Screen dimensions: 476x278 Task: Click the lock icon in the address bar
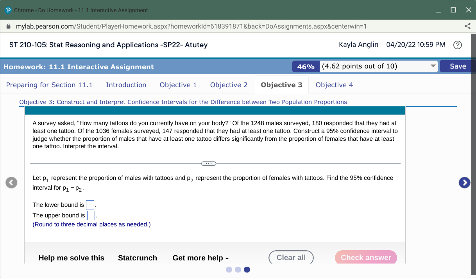click(8, 26)
